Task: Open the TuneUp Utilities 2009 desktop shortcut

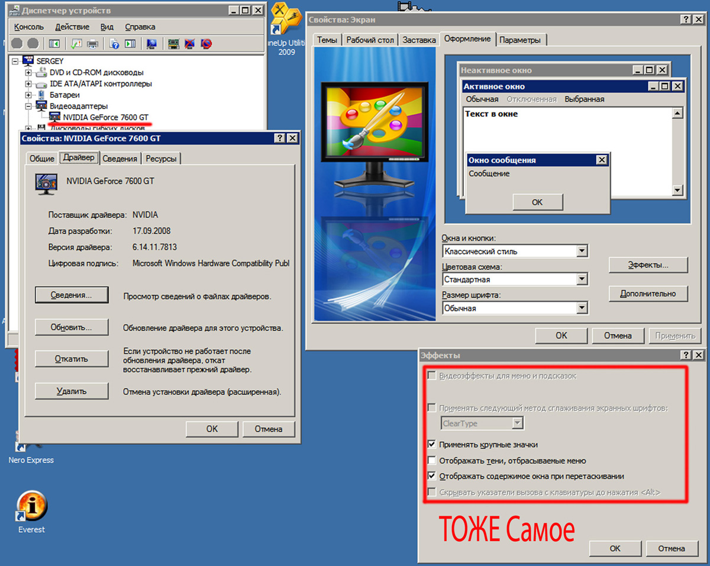Action: [x=286, y=30]
